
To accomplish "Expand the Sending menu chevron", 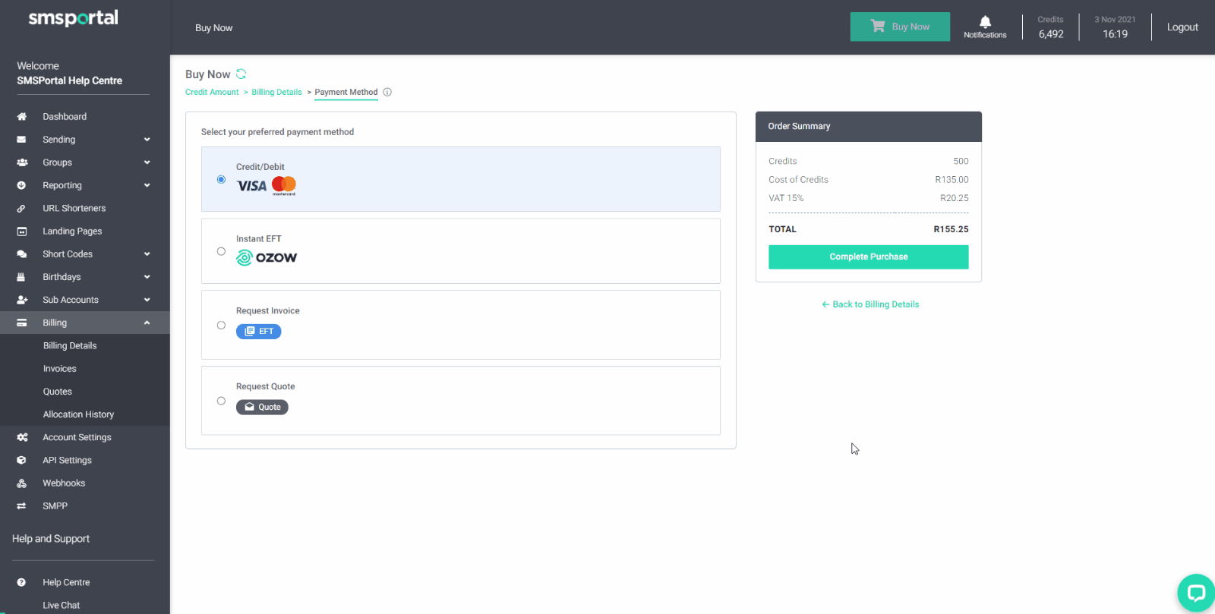I will point(147,140).
